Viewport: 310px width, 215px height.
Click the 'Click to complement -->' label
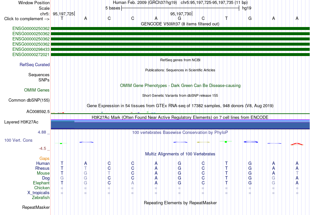pos(27,19)
